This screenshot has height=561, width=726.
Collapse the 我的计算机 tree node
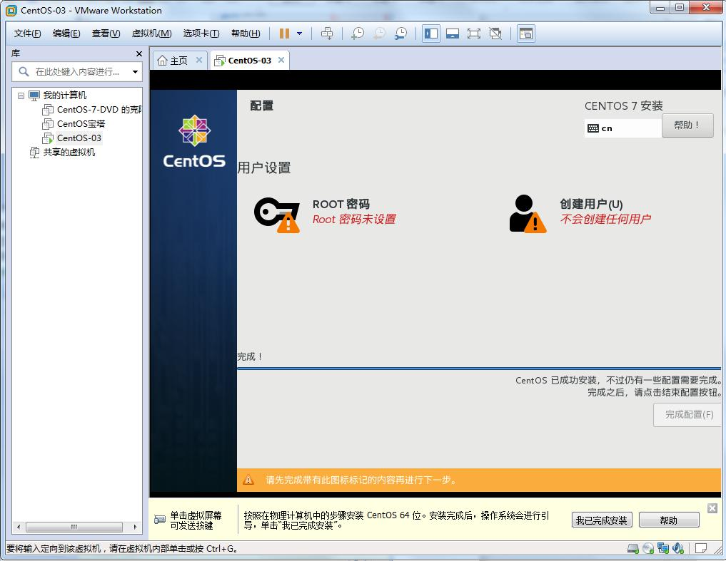(21, 96)
